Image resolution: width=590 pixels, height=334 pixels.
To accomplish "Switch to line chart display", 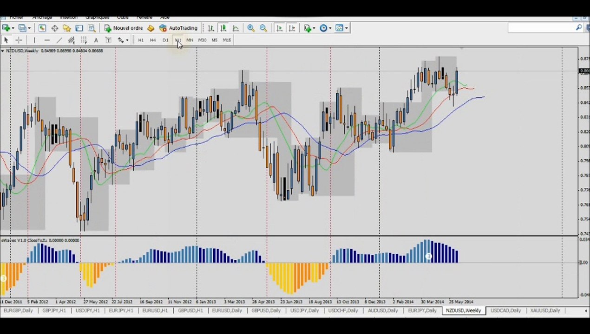I will pos(236,28).
